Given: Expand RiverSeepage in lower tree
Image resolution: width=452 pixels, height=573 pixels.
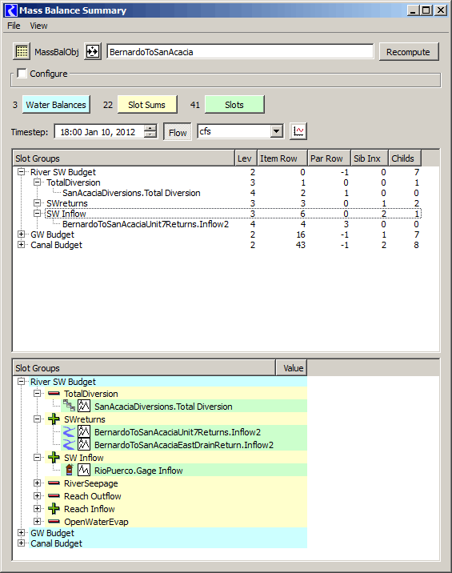Looking at the screenshot, I should click(x=37, y=483).
